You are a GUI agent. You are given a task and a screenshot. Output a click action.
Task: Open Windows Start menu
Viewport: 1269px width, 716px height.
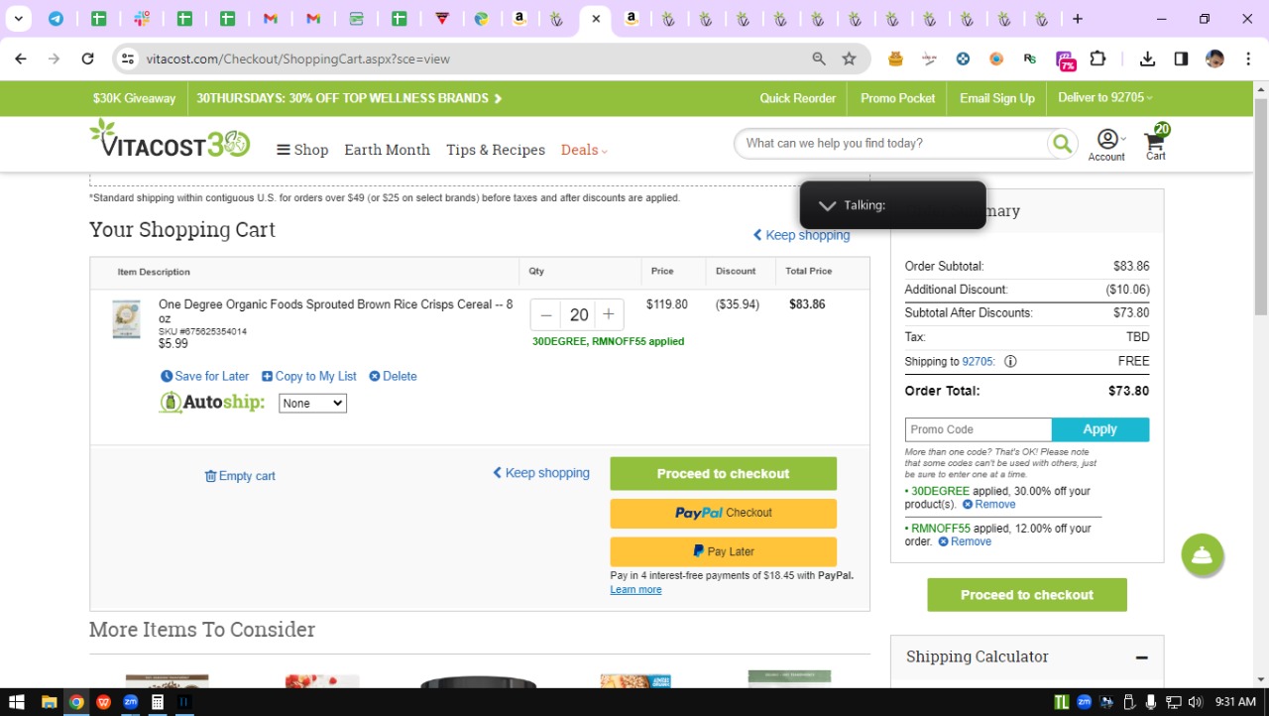coord(17,702)
